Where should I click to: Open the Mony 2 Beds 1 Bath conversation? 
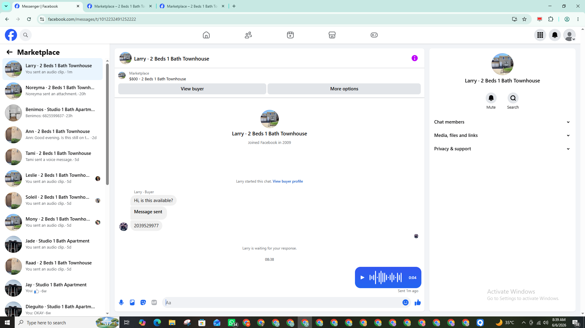(52, 222)
